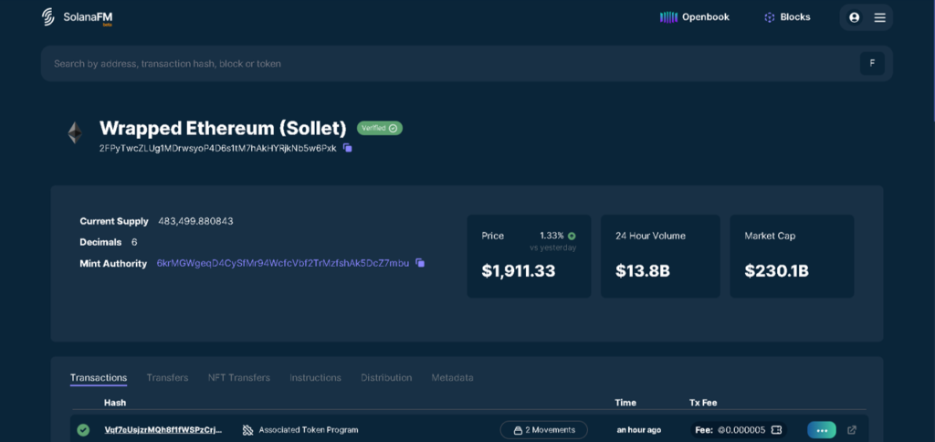This screenshot has width=935, height=442.
Task: Select the Transactions tab
Action: 99,377
